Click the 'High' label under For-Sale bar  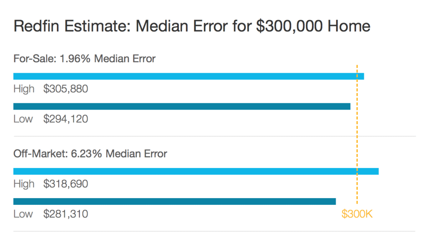[x=24, y=89]
